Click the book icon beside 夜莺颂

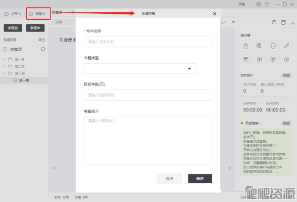tap(5, 49)
